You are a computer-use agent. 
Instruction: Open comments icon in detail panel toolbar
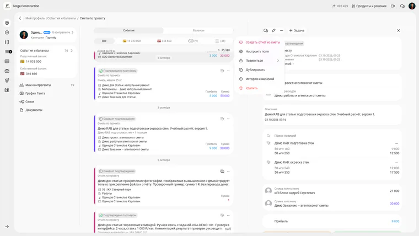pos(266,30)
